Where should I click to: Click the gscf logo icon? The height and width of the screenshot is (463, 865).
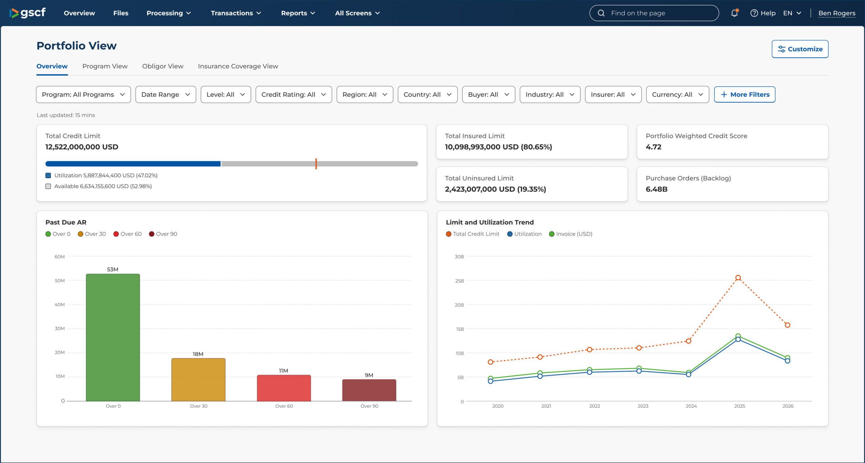pyautogui.click(x=15, y=13)
